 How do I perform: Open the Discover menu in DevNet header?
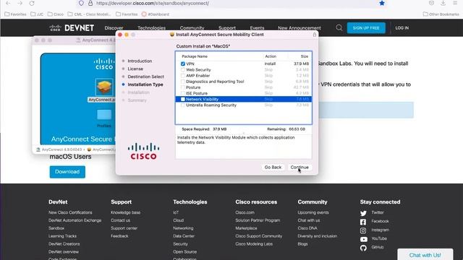114,28
